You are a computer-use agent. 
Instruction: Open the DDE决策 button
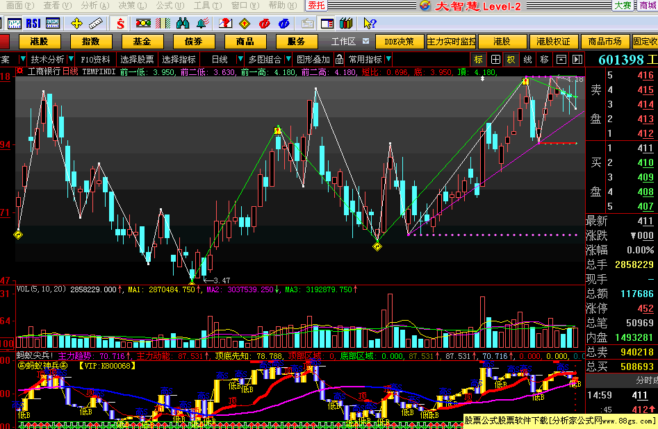pos(399,42)
